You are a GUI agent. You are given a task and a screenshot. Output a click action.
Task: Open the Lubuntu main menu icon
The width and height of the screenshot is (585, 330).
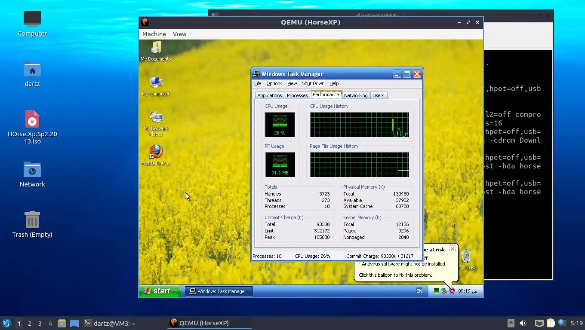[6, 323]
